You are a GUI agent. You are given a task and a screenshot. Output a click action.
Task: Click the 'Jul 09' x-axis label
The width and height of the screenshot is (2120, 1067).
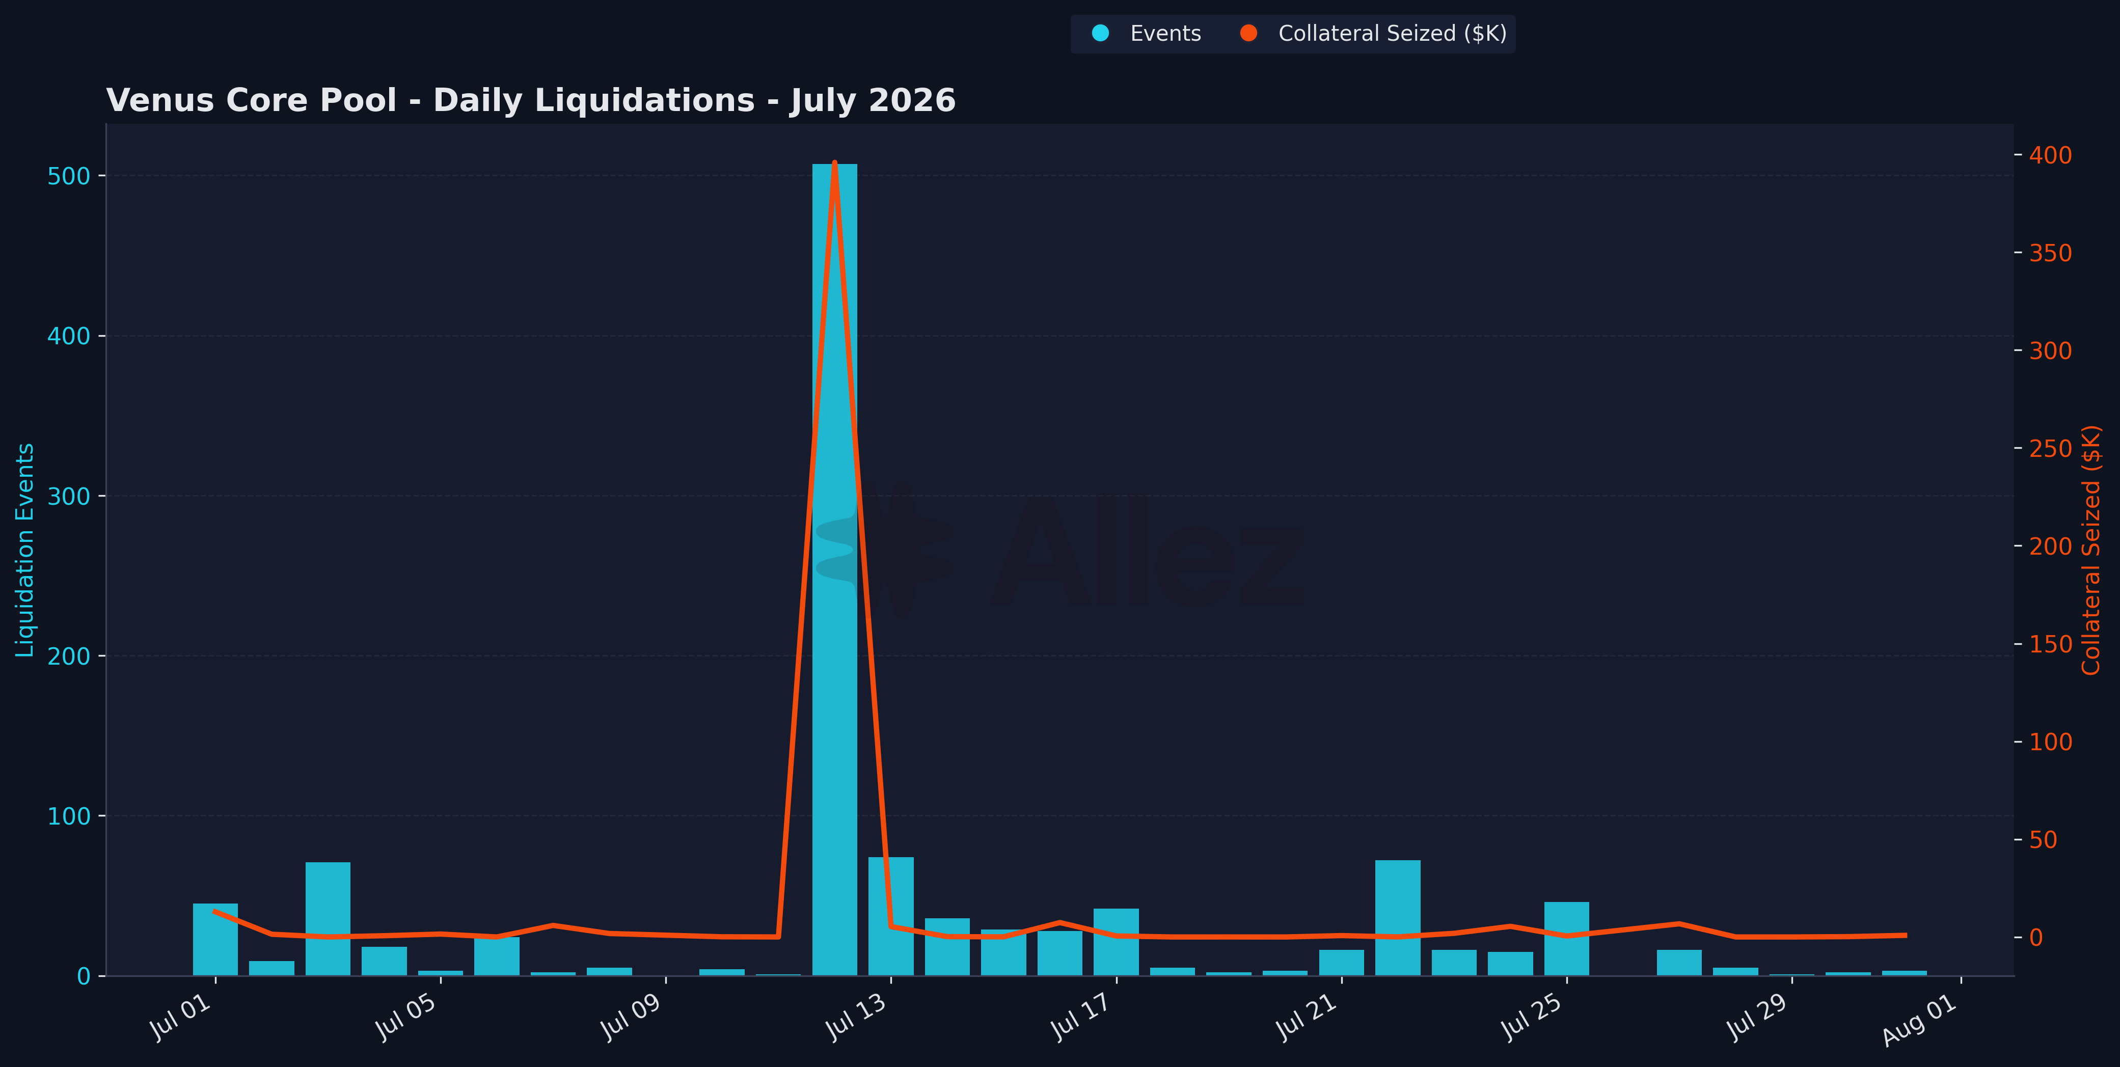click(x=631, y=1017)
